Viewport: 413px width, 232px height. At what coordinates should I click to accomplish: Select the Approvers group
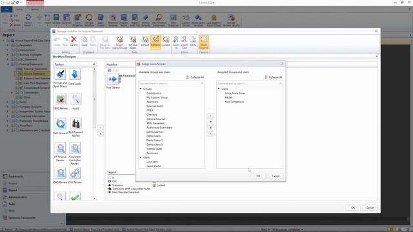[152, 102]
